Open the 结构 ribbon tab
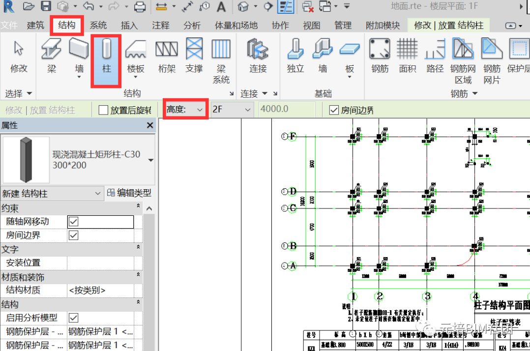The width and height of the screenshot is (530, 351). (x=66, y=26)
